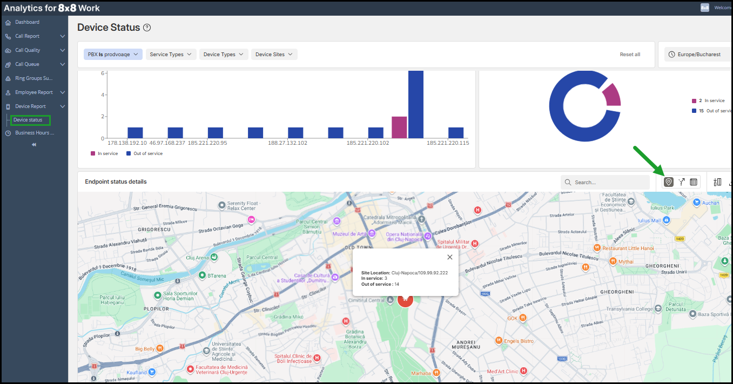Toggle In service legend beside donut chart
This screenshot has height=384, width=733.
(711, 101)
